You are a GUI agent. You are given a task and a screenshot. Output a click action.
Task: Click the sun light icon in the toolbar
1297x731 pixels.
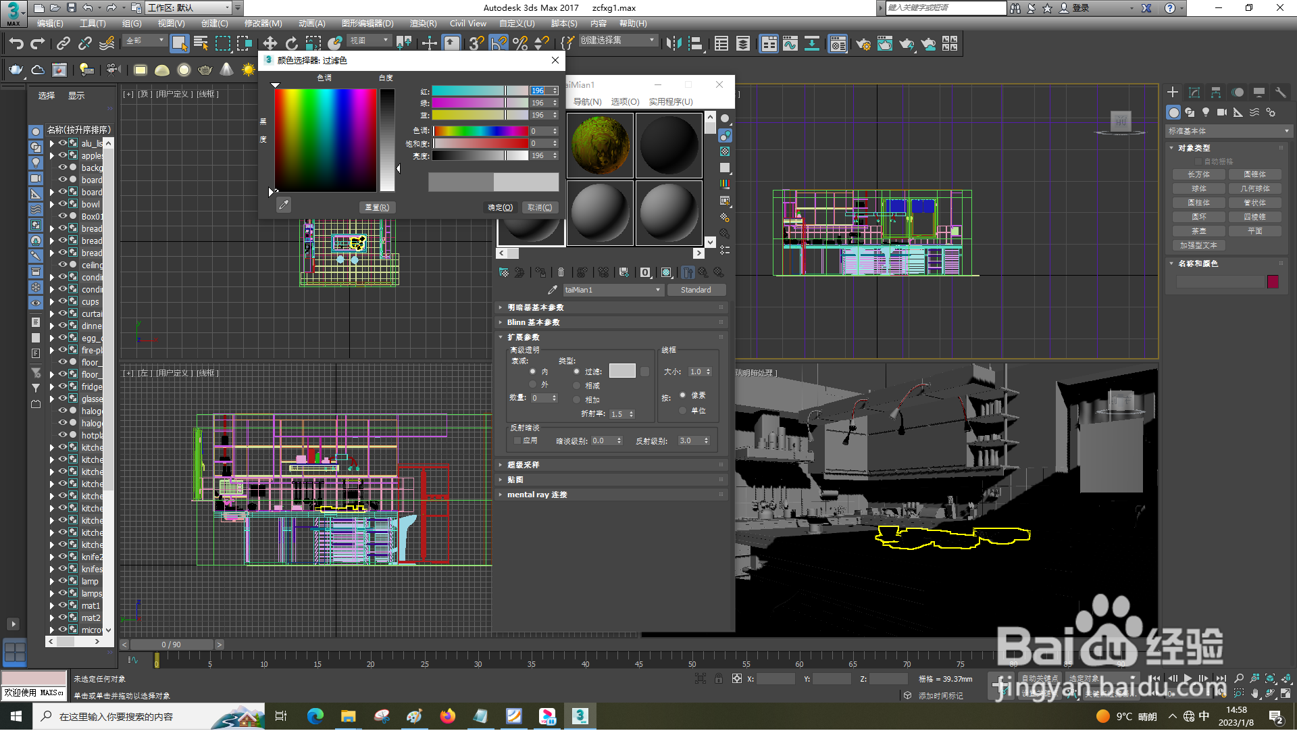[x=248, y=70]
